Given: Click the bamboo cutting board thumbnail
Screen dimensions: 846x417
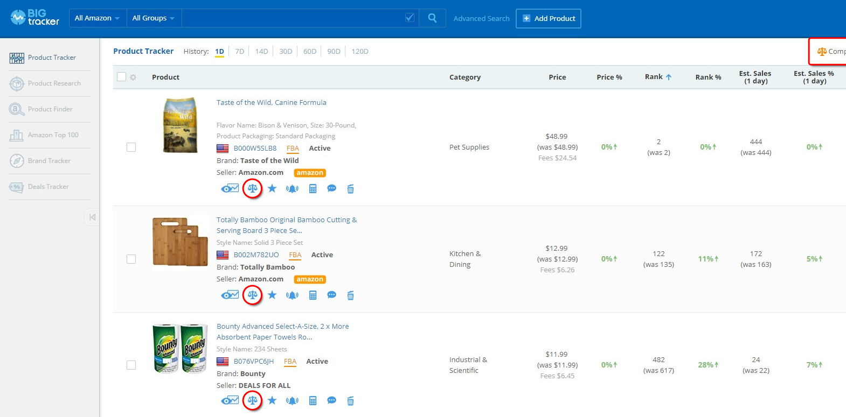Looking at the screenshot, I should (181, 242).
